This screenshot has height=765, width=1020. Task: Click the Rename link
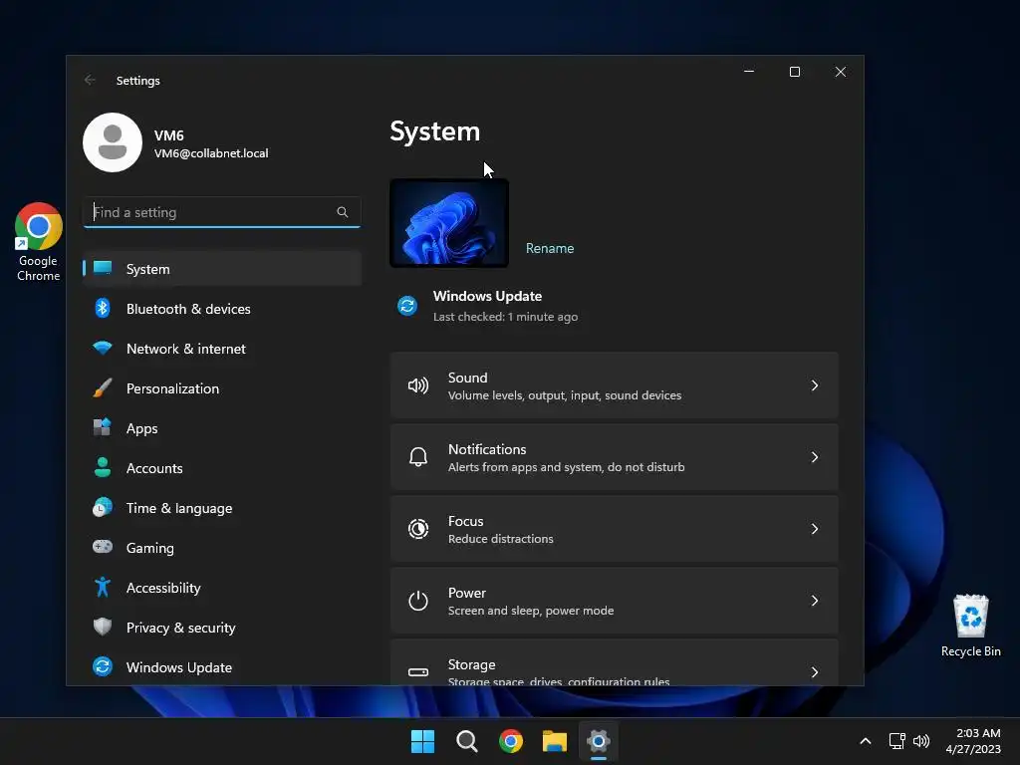pyautogui.click(x=550, y=248)
